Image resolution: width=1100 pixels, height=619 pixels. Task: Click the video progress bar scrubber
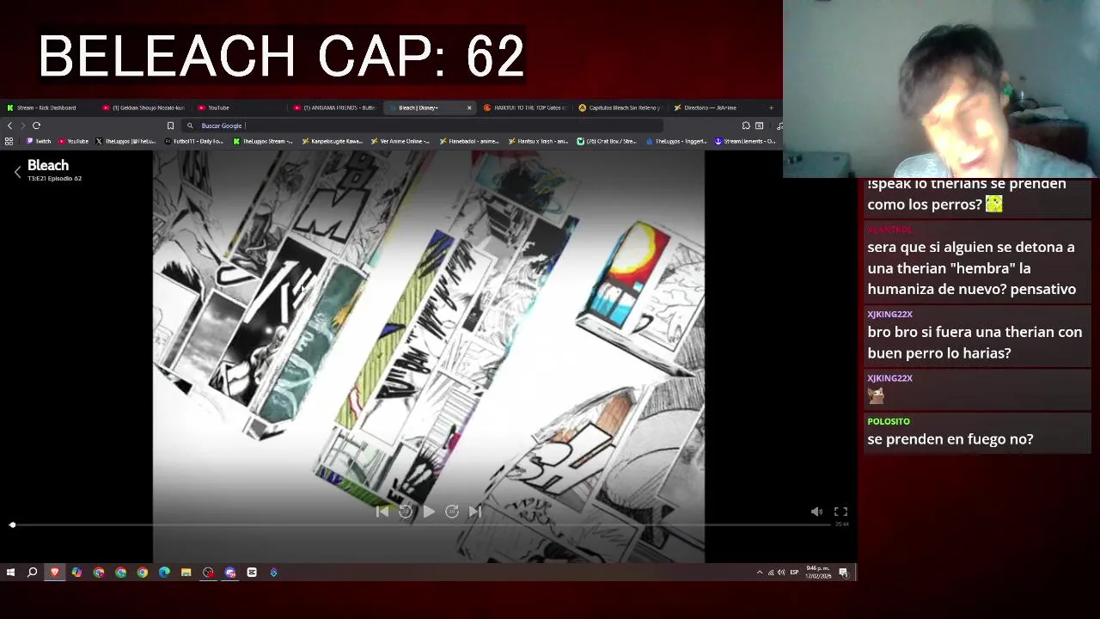(12, 524)
